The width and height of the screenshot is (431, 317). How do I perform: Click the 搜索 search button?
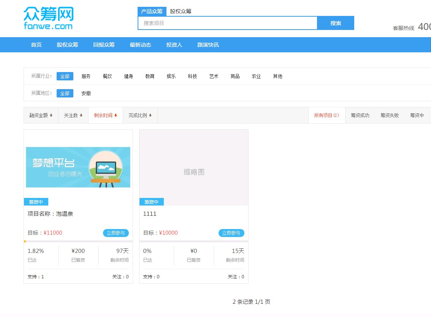335,23
